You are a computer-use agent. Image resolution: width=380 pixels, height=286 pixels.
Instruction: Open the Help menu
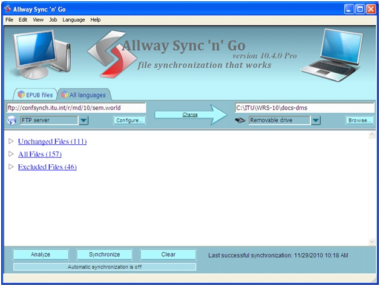tap(95, 19)
